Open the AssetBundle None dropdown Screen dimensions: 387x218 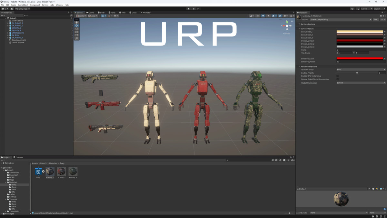tap(339, 213)
